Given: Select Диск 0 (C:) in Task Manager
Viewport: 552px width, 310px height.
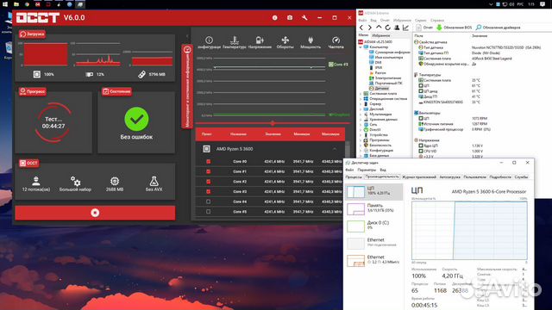Looking at the screenshot, I should tap(373, 226).
